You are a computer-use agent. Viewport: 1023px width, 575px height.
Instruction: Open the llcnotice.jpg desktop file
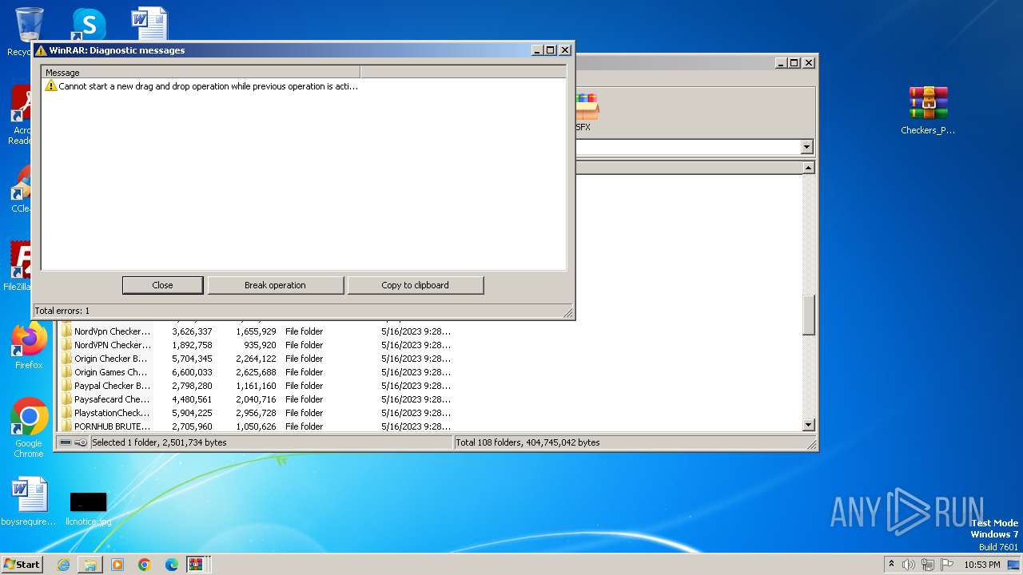pos(88,509)
